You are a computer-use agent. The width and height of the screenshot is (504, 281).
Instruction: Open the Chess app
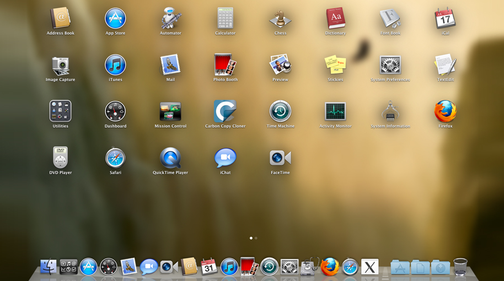[280, 18]
